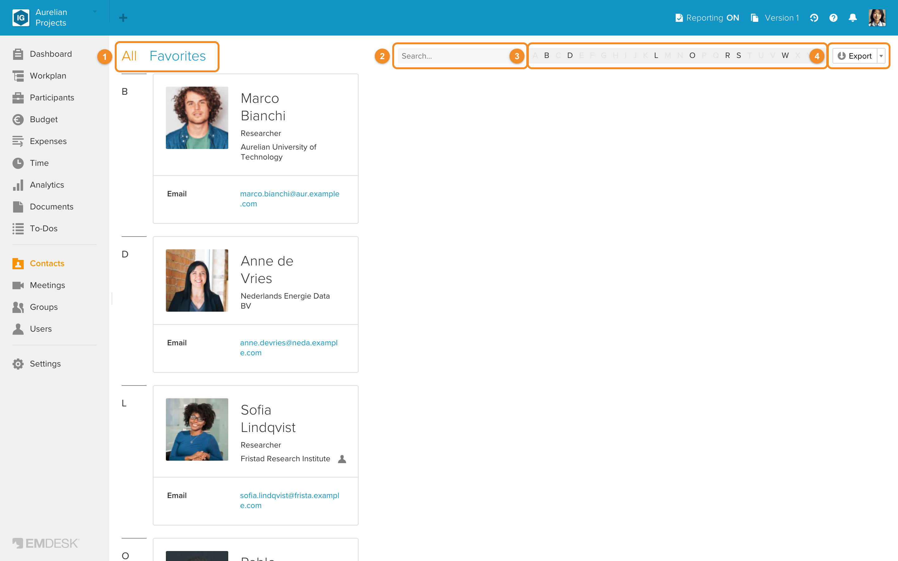Open the Time clock icon
Screen dimensions: 898x561
coord(18,163)
